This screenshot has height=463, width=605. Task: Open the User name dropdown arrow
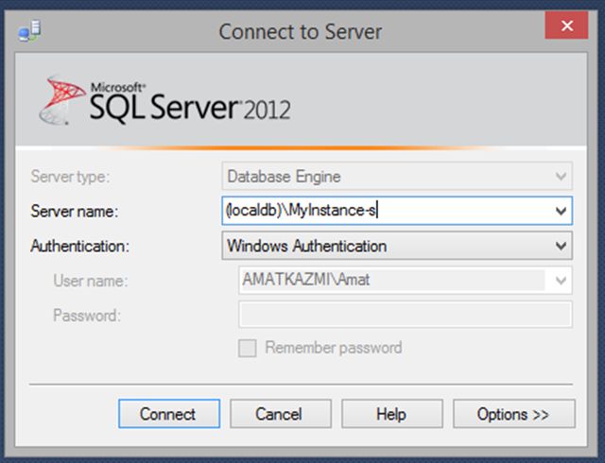(x=562, y=281)
